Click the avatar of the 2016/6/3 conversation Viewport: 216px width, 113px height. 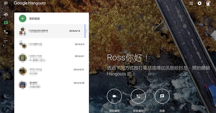[x=23, y=45]
